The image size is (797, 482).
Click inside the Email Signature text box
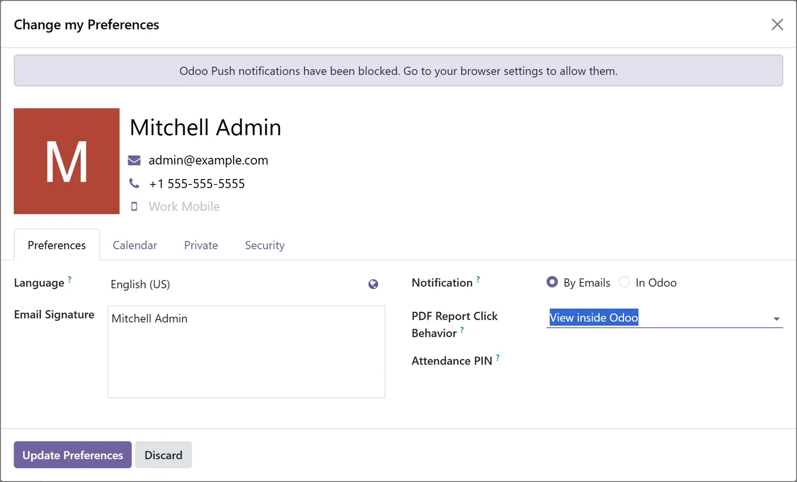[x=247, y=352]
